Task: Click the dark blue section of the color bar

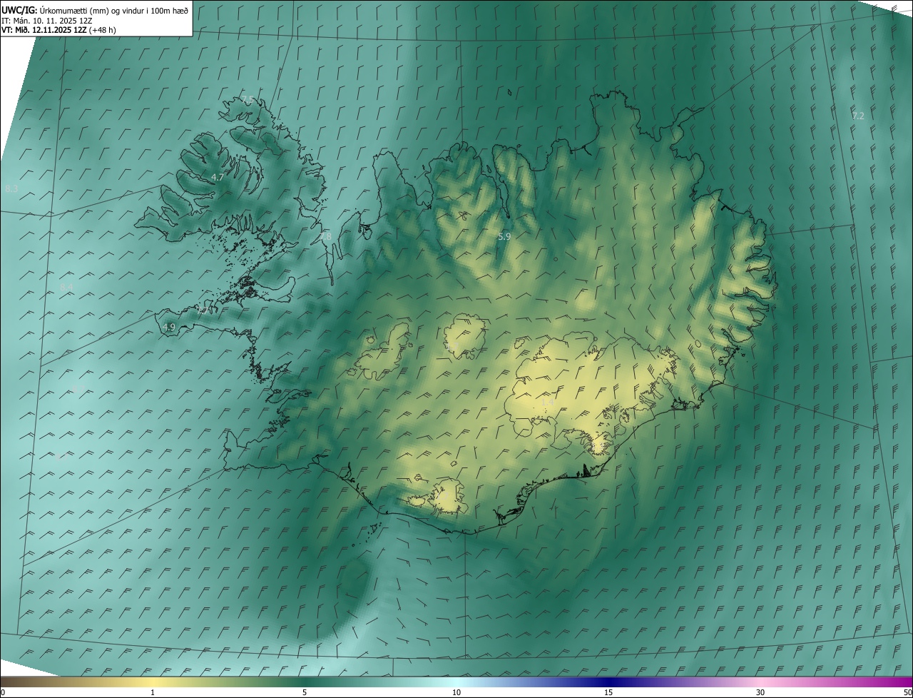Action: [x=608, y=682]
